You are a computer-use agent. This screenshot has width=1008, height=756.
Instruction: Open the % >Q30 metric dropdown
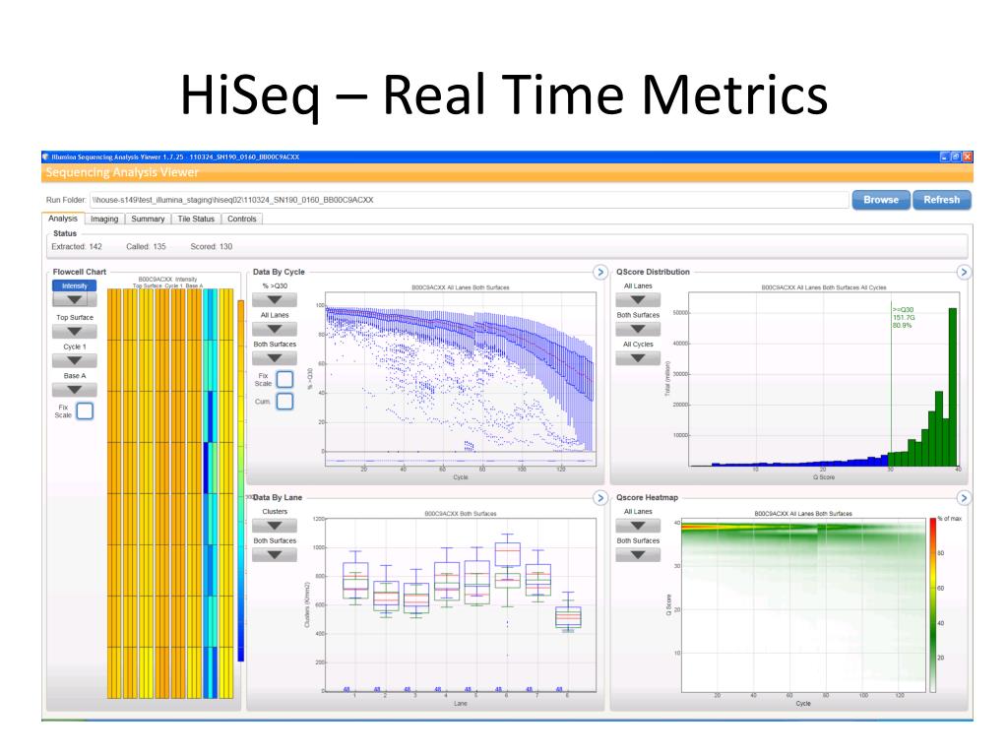[x=275, y=299]
